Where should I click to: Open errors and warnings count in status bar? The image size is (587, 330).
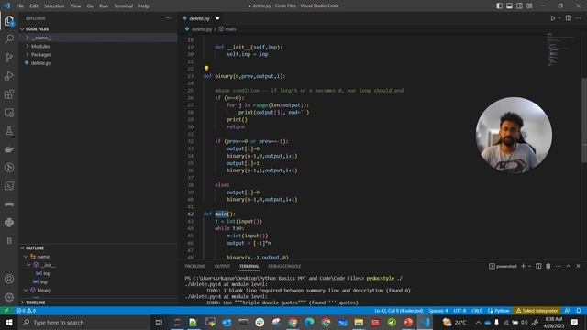pos(26,311)
